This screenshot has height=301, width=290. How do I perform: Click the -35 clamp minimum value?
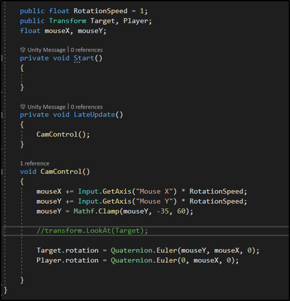point(163,211)
